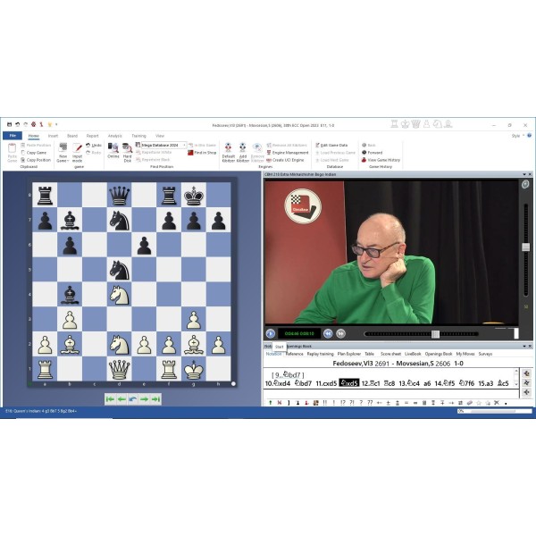Screen dimensions: 536x536
Task: Click the Copy Game command
Action: 34,153
